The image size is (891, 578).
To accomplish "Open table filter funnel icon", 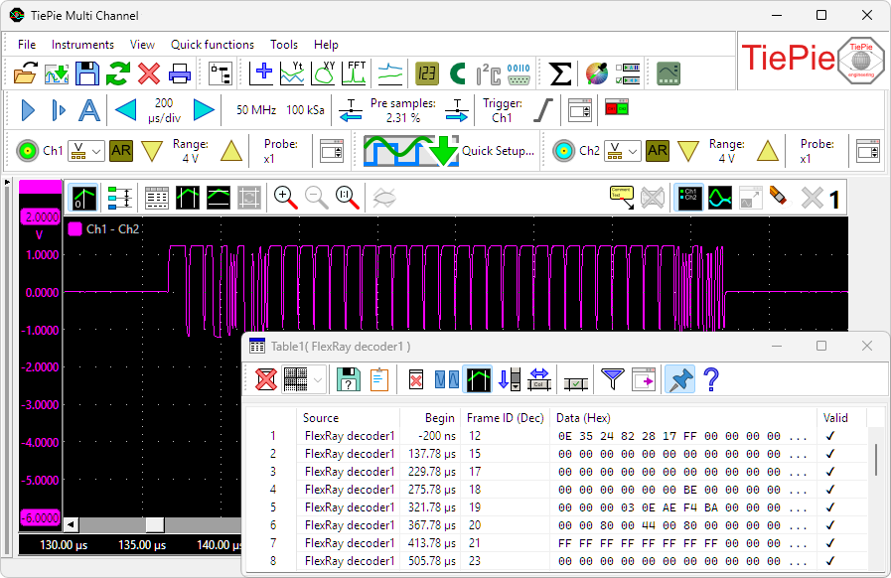I will point(613,379).
